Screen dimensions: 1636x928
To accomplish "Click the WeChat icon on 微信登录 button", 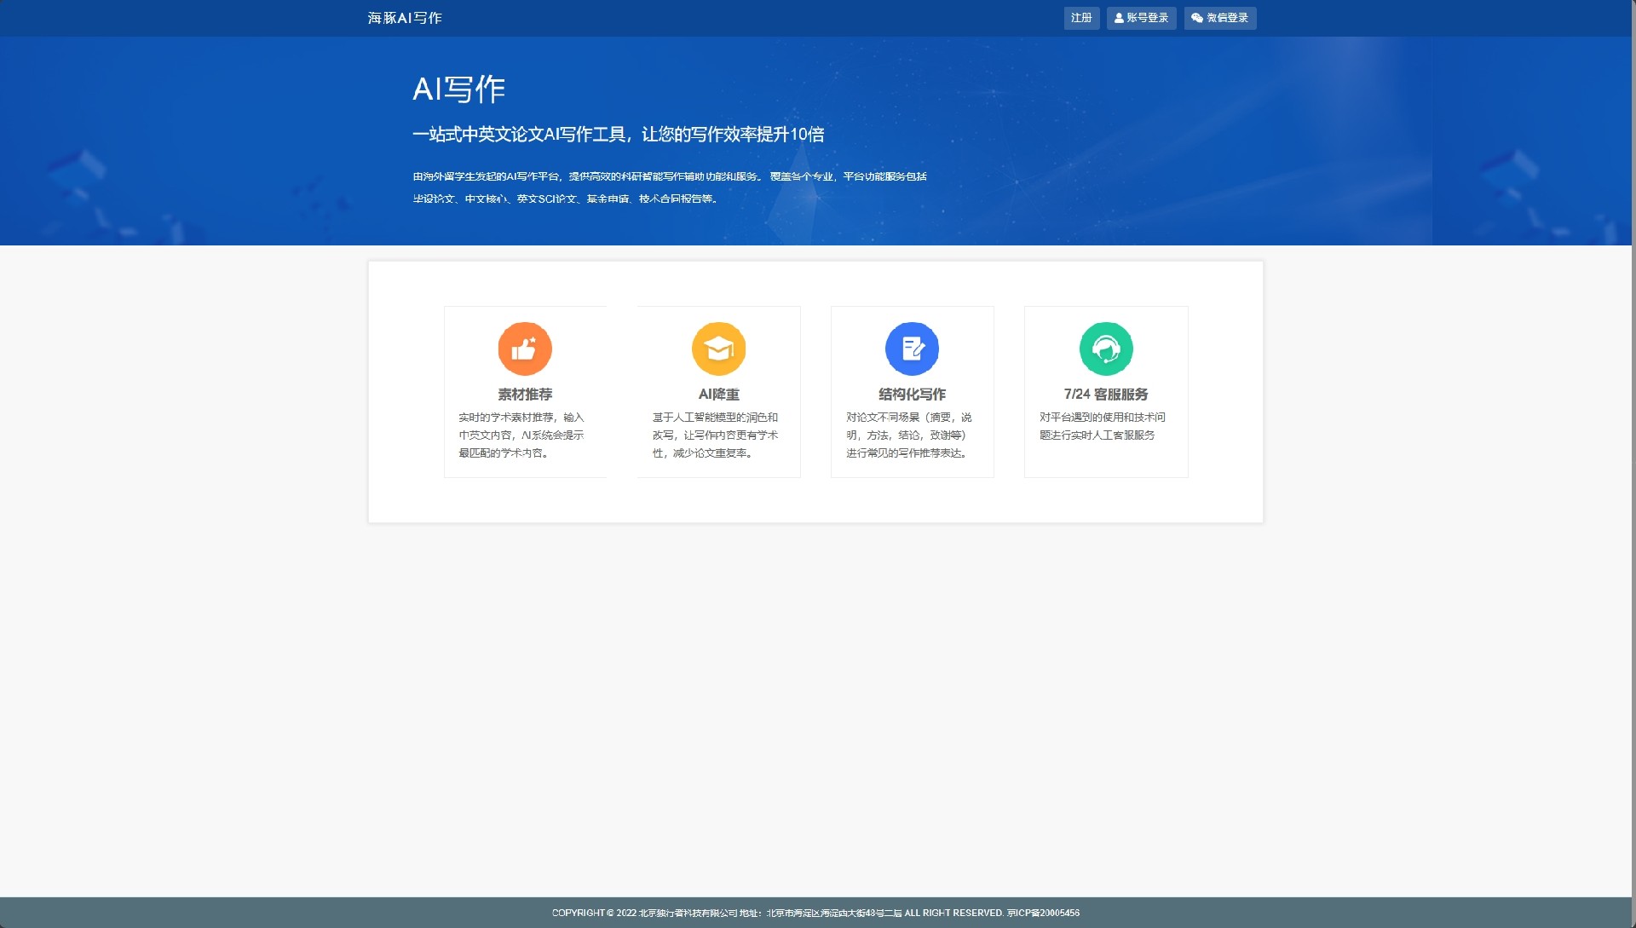I will 1196,17.
